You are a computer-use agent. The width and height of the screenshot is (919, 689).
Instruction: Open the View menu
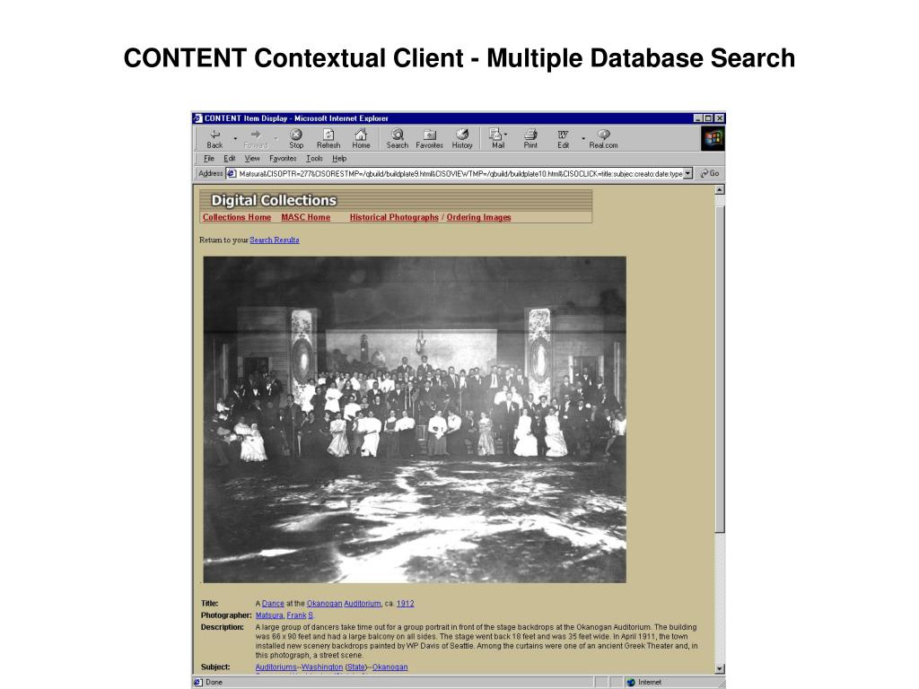point(252,158)
